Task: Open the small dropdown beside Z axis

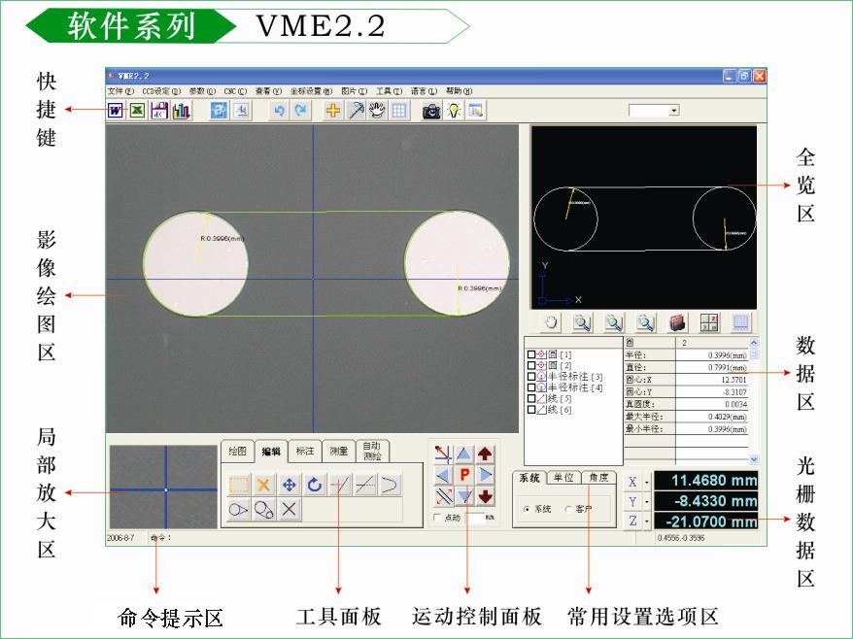Action: click(647, 522)
